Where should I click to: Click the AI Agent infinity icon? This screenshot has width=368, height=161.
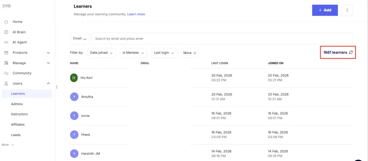click(6, 42)
